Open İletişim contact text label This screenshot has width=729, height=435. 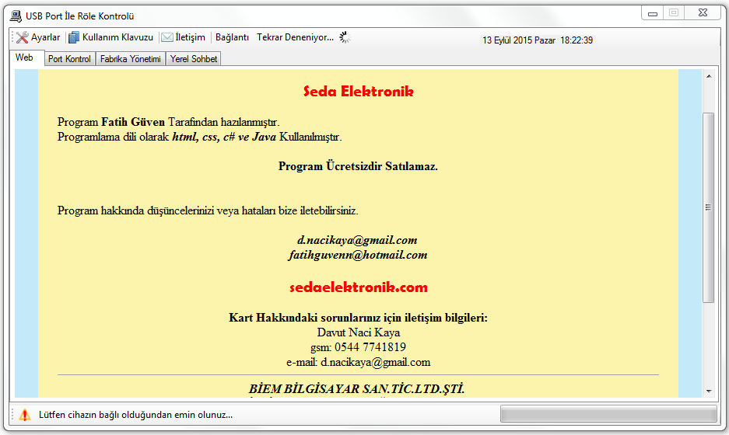point(190,37)
